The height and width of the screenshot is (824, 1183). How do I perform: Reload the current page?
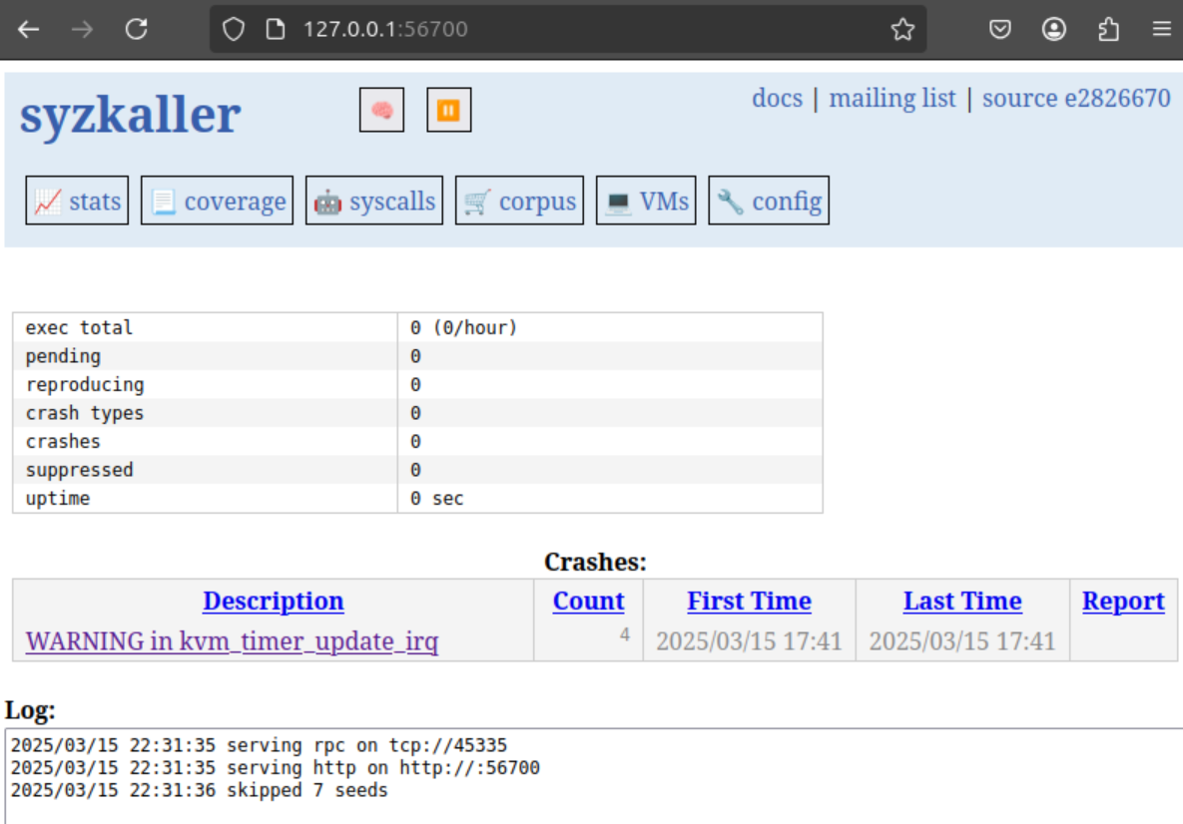[x=137, y=29]
